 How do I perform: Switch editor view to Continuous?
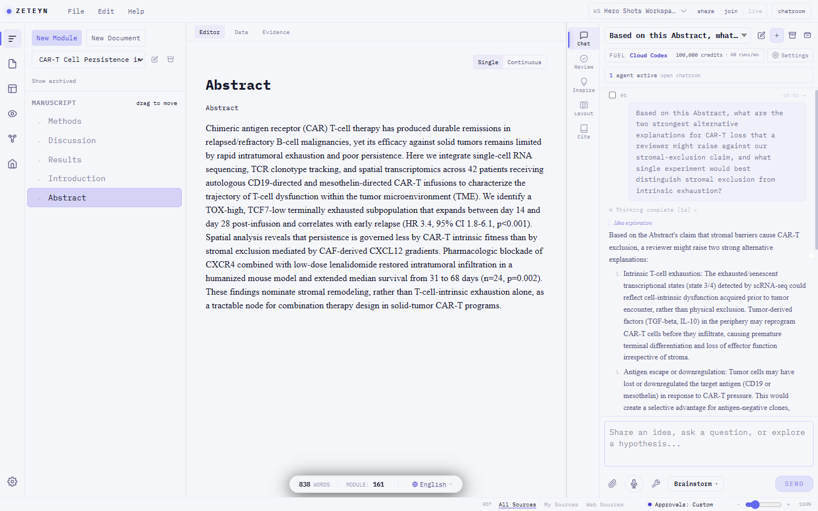click(x=524, y=62)
